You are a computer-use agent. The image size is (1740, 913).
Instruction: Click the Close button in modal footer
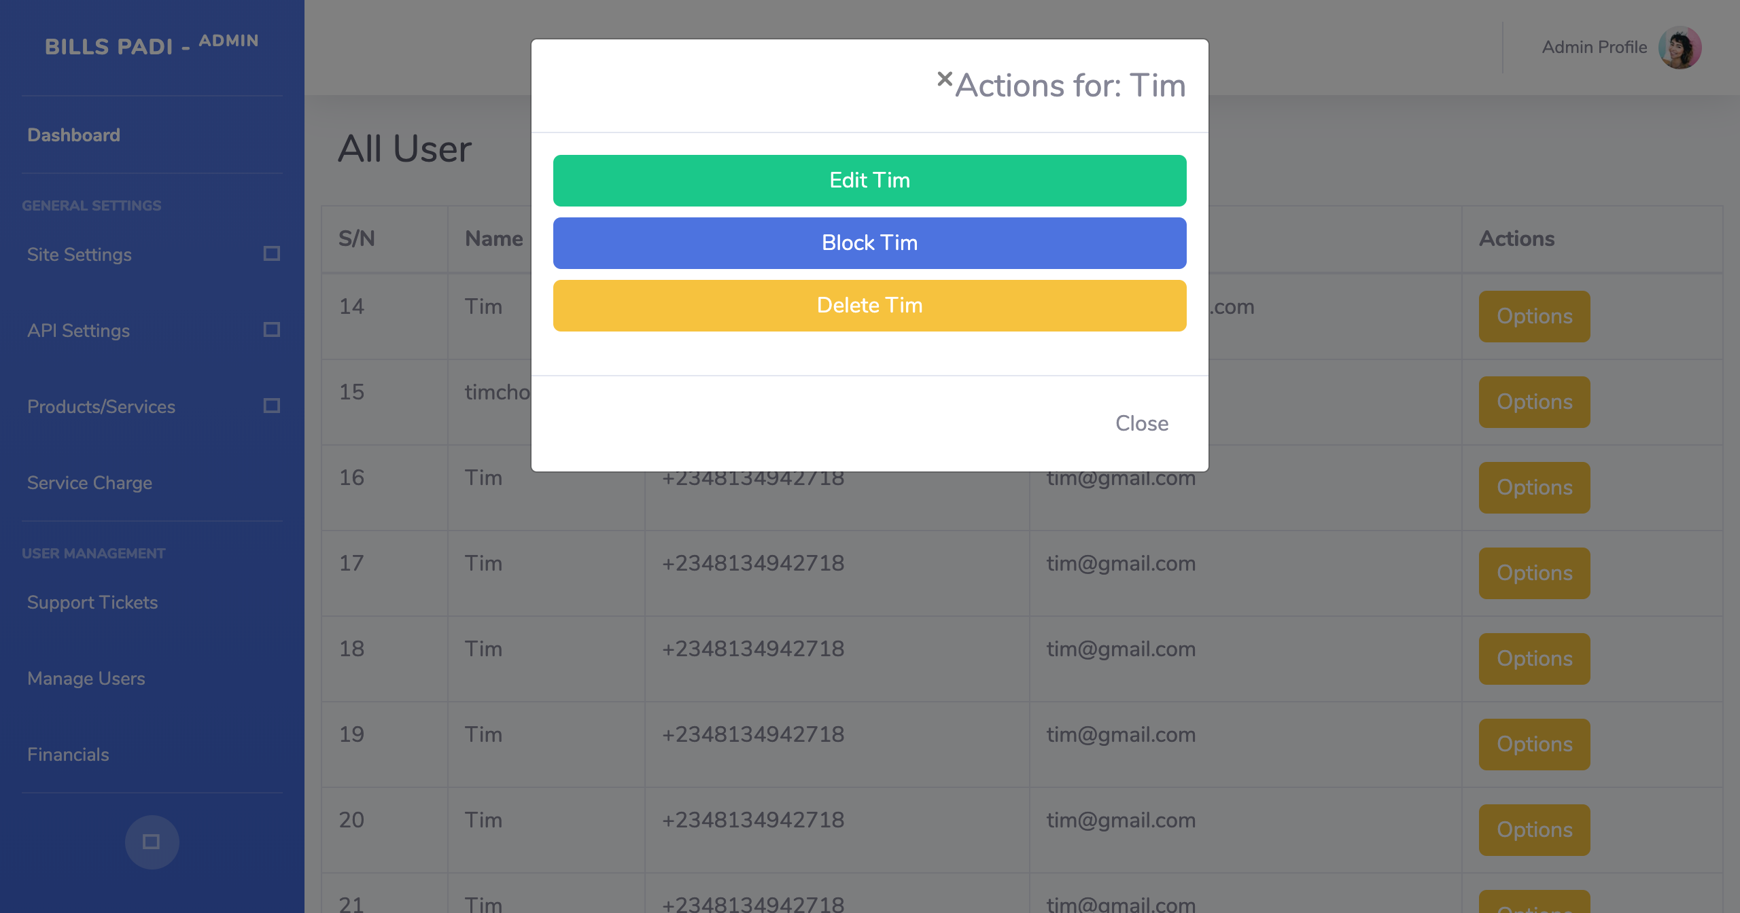click(1142, 423)
